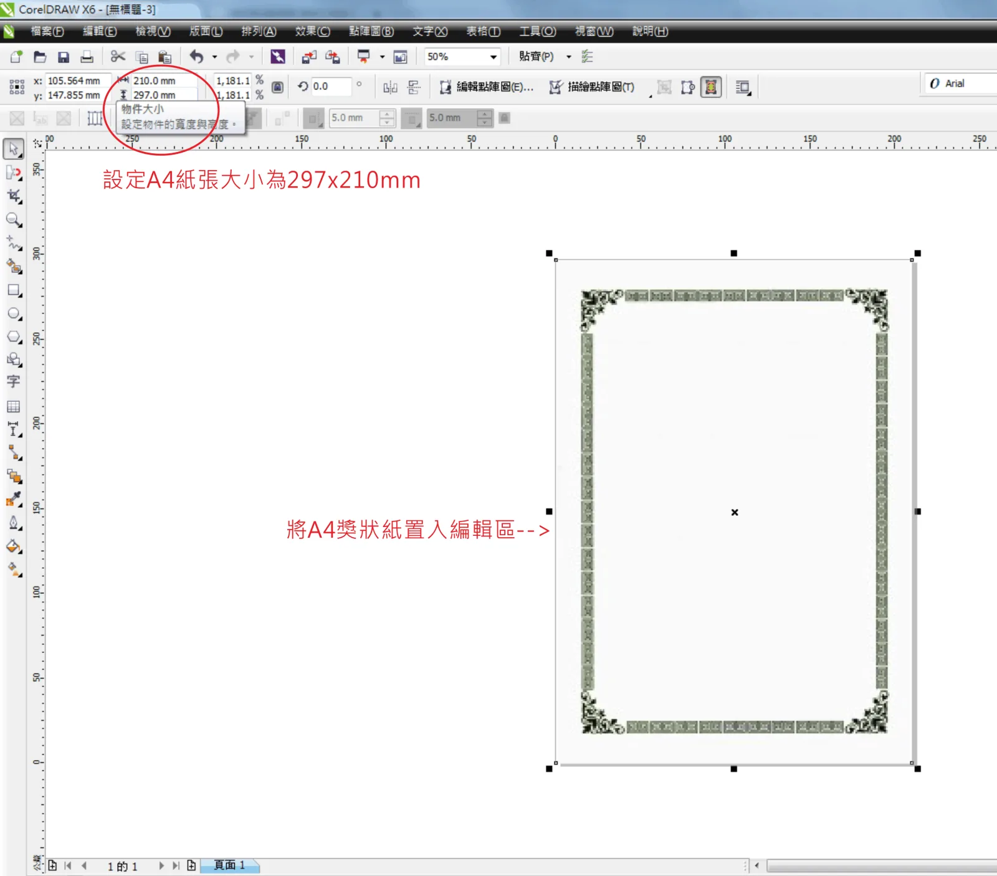Open the 檔案(F) menu
The image size is (997, 876).
pyautogui.click(x=47, y=31)
